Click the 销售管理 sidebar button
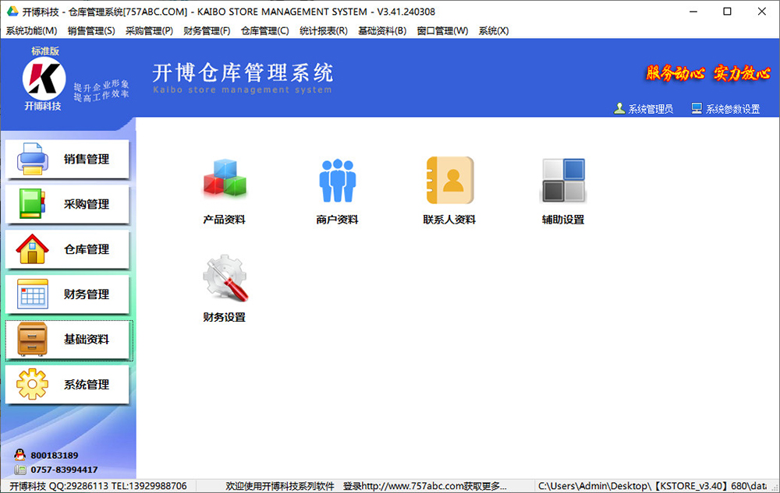 click(67, 160)
